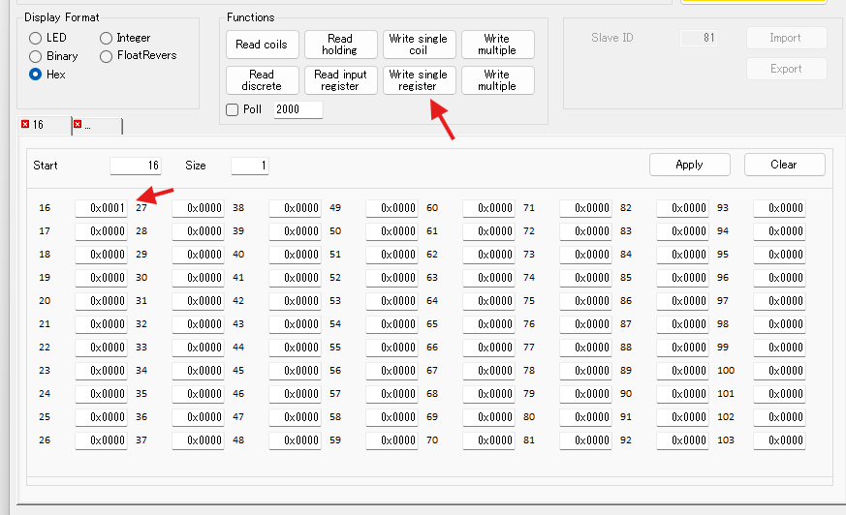Edit the value field for register 59
The width and height of the screenshot is (846, 515).
(x=392, y=440)
